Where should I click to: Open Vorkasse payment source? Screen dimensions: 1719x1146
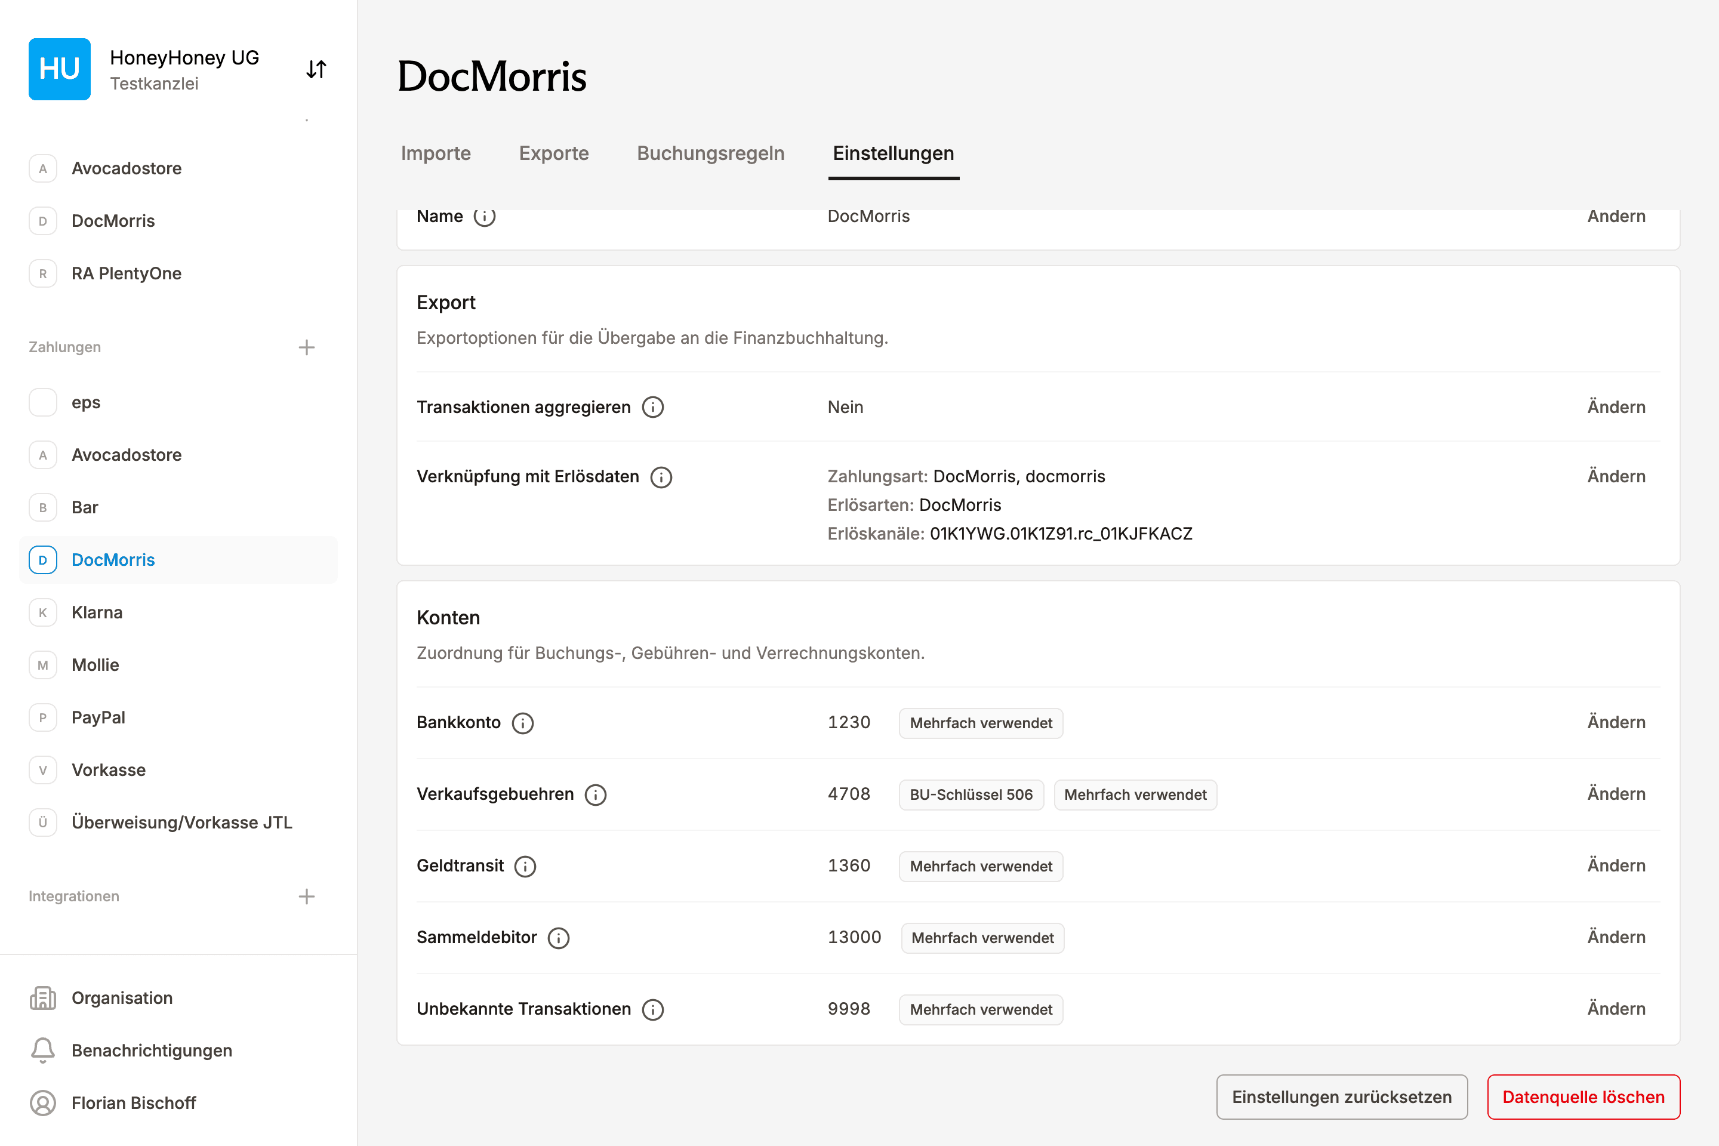coord(178,771)
